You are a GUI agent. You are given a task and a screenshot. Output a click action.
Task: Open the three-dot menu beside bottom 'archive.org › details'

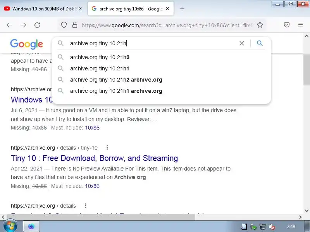pos(85,206)
